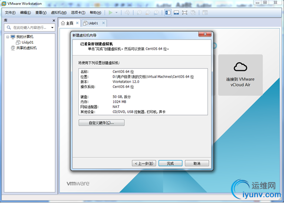Close the Uidp01 tab

coord(103,23)
